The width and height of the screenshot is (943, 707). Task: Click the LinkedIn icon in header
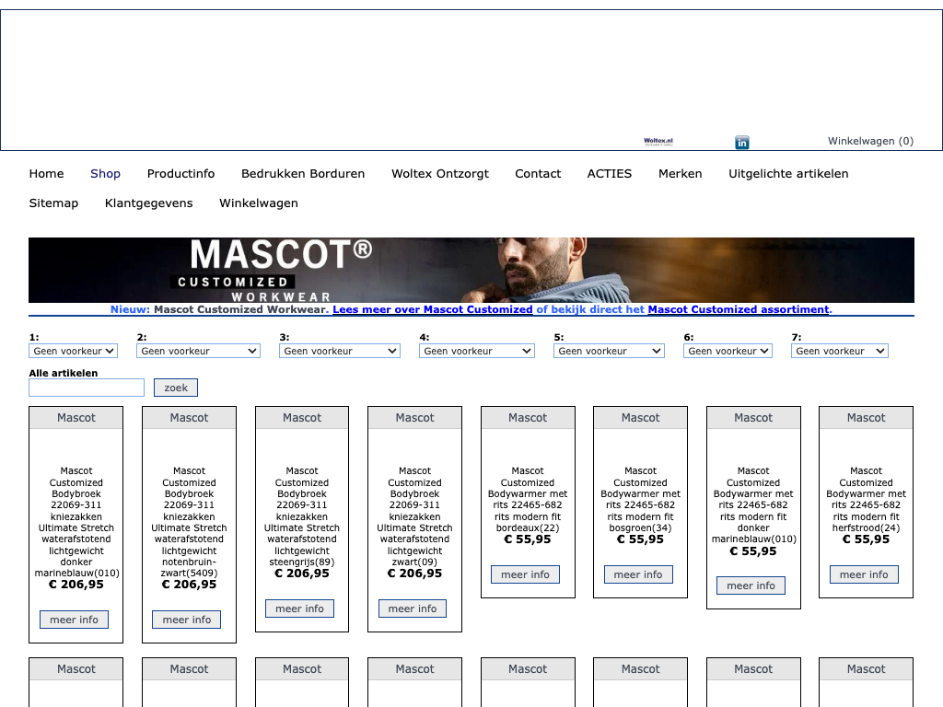tap(741, 143)
